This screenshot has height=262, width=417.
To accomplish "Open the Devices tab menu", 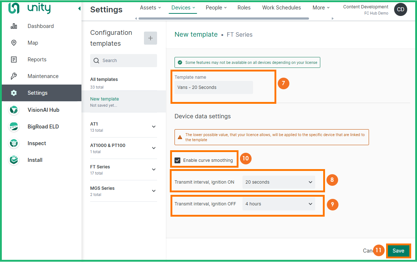I will [183, 8].
